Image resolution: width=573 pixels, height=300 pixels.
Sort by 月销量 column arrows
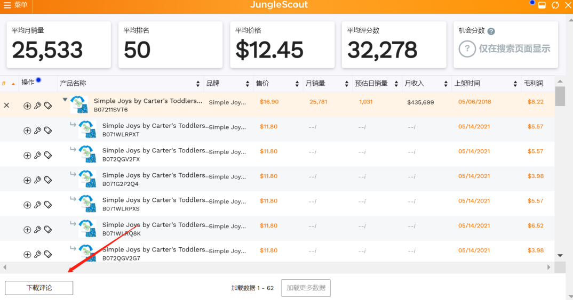346,84
